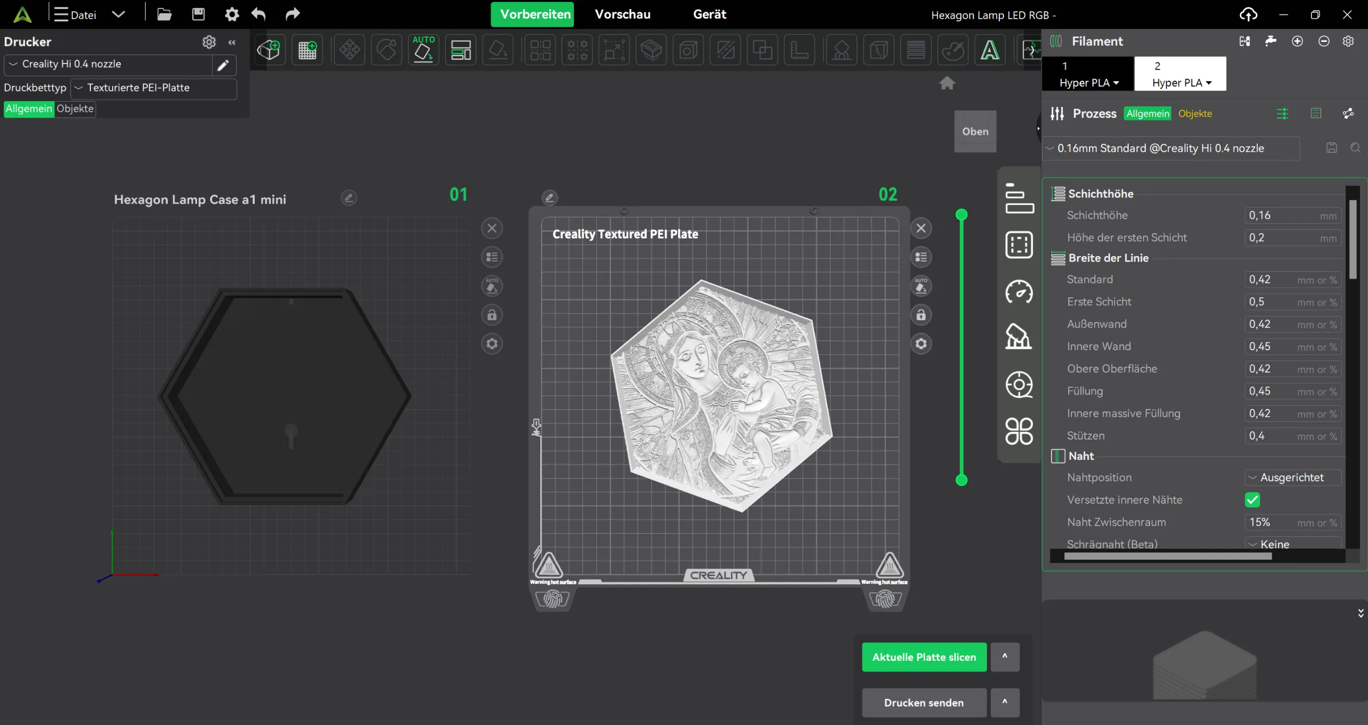Expand options beside Drucken senden
This screenshot has width=1368, height=725.
(x=1005, y=702)
